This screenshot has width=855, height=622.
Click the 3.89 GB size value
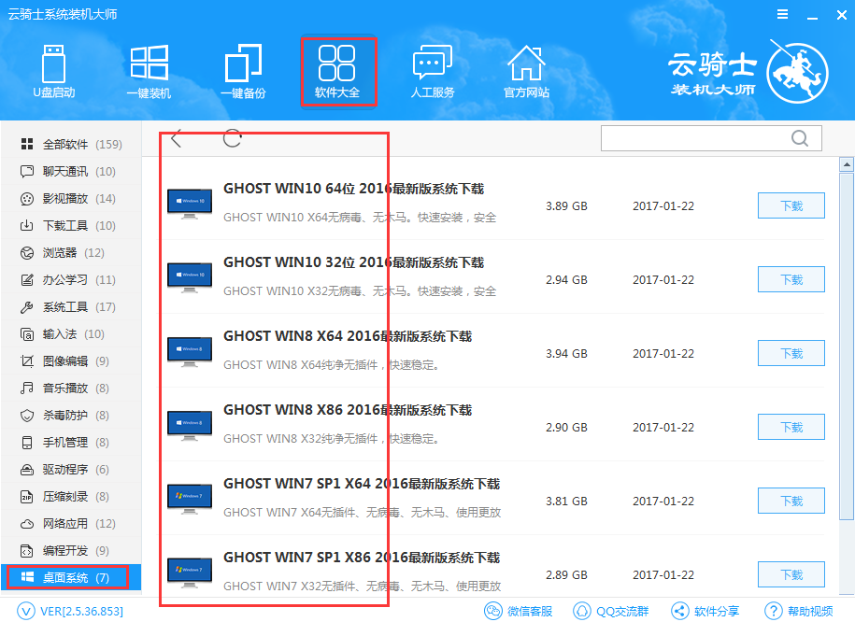(566, 206)
